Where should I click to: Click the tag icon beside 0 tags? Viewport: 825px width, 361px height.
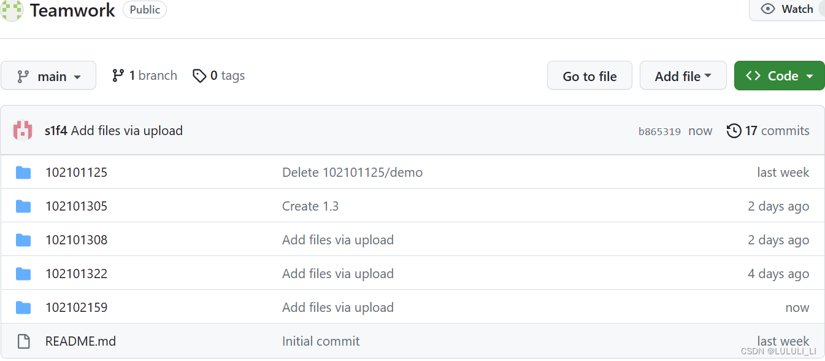click(199, 76)
